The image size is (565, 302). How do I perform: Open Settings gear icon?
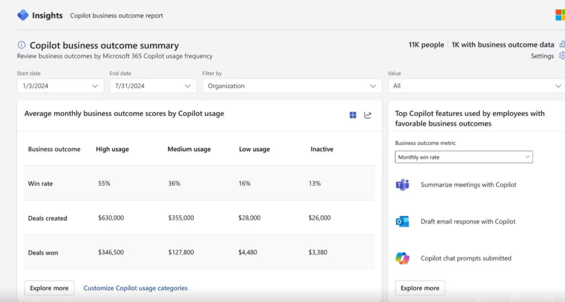562,56
